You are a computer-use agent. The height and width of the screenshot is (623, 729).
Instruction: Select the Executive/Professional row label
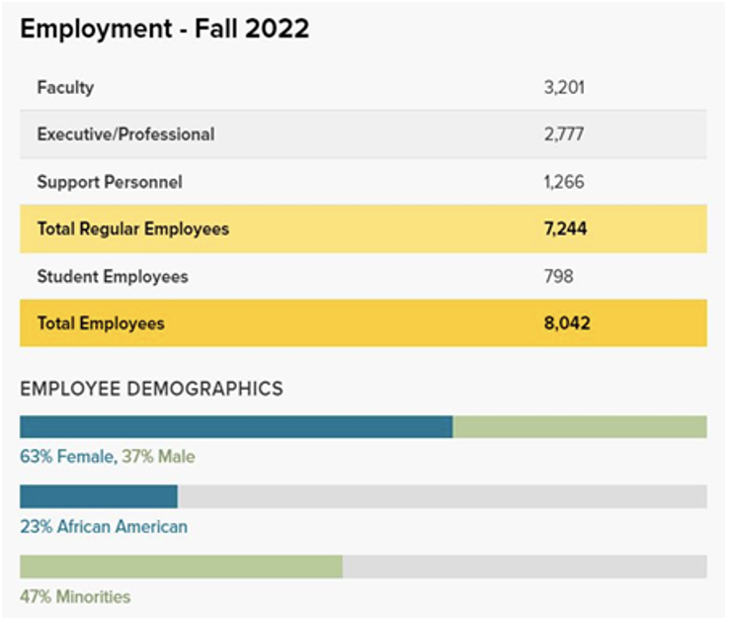125,133
